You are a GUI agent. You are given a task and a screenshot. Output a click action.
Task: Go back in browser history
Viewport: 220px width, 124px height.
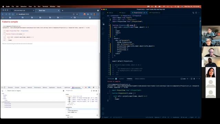[3, 14]
